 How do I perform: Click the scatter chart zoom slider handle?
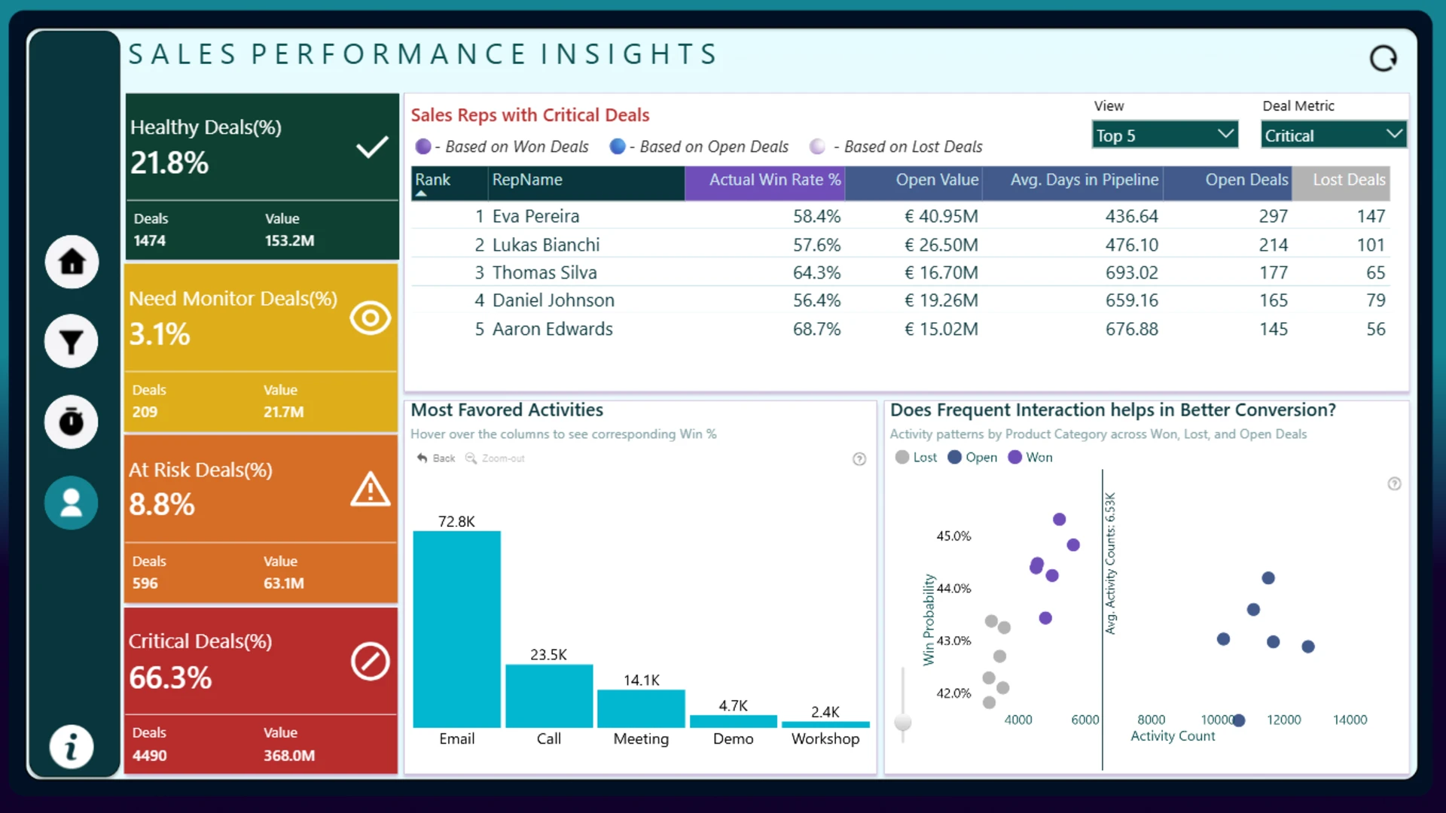click(x=903, y=723)
